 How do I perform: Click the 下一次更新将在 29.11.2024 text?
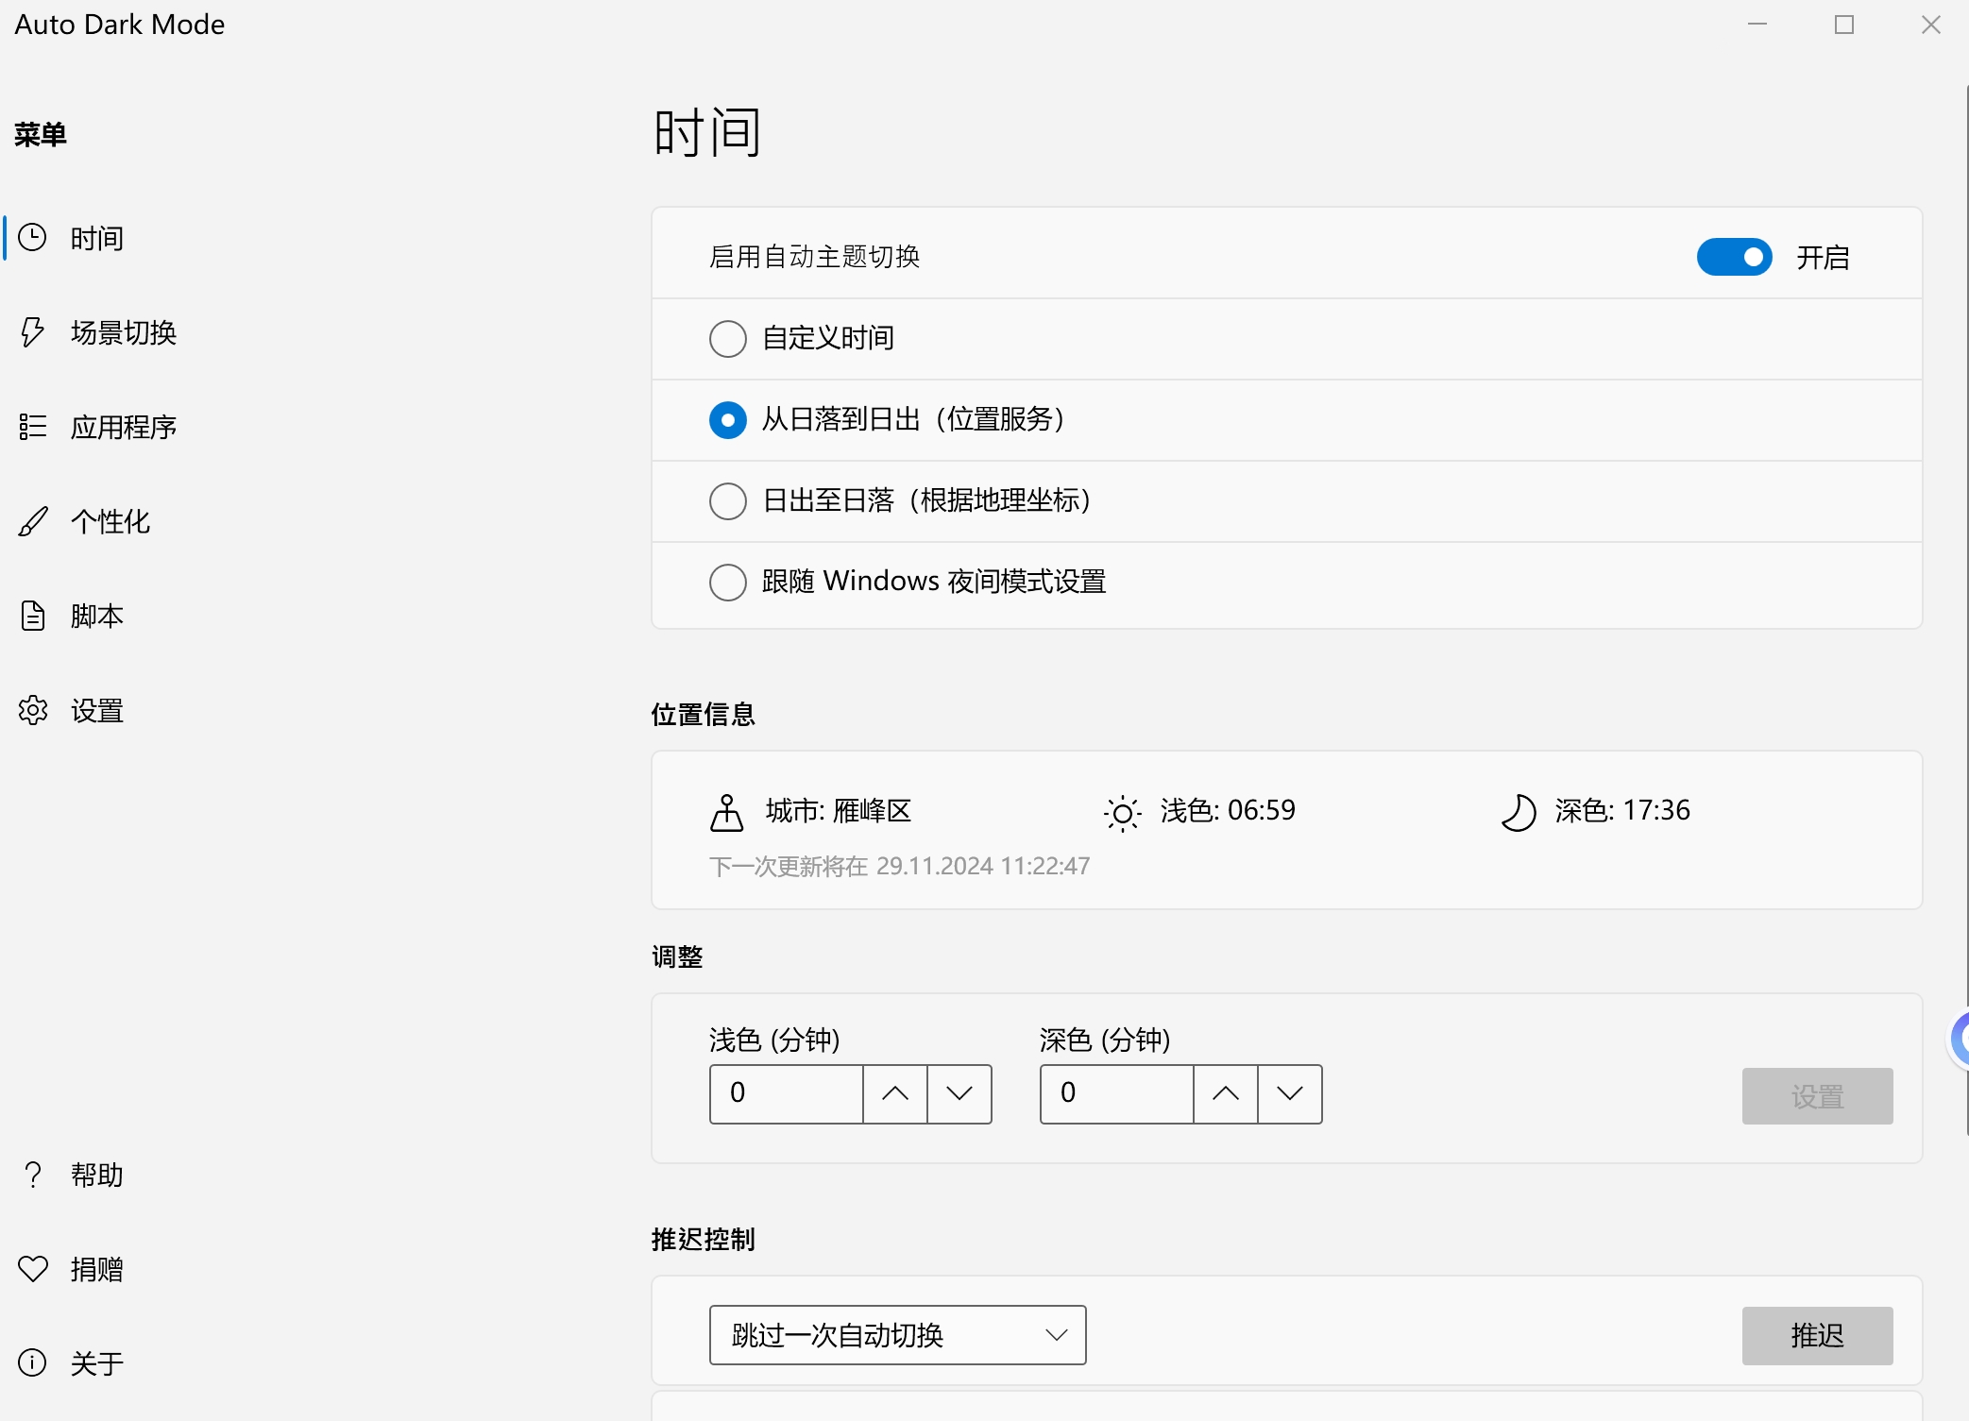tap(899, 866)
